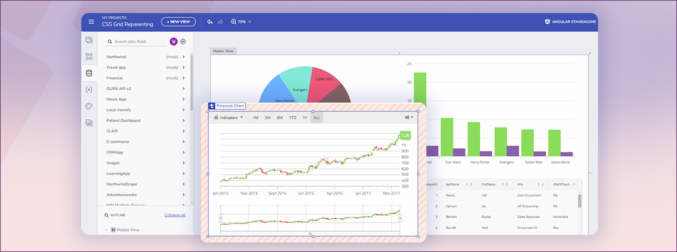Click the target icon next to search
The image size is (677, 252).
pyautogui.click(x=183, y=42)
